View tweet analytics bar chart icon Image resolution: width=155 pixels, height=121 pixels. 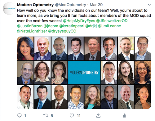125,116
